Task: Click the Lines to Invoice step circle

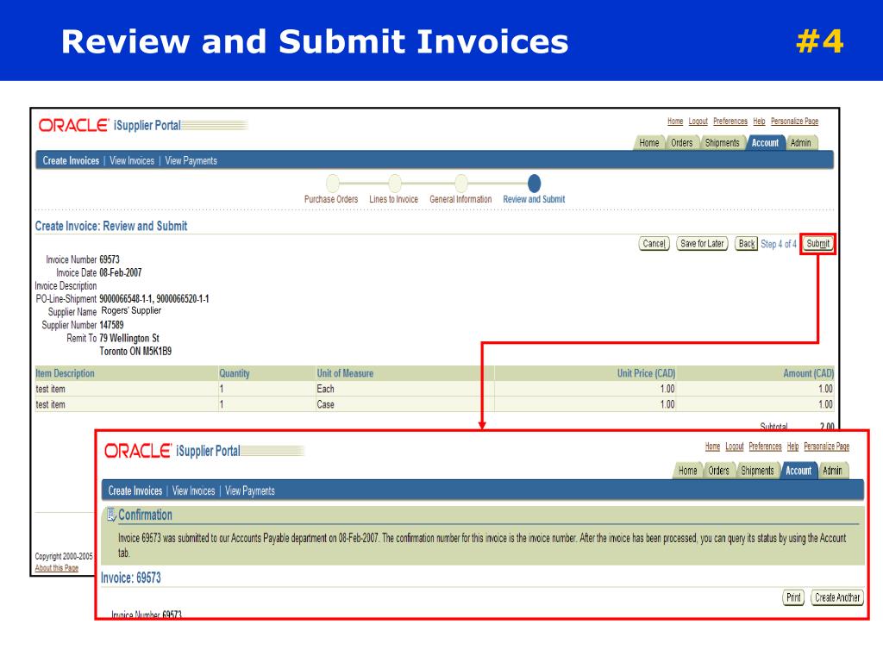Action: (x=395, y=183)
